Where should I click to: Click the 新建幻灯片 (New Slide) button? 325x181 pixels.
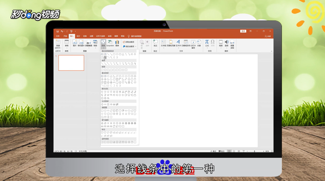click(58, 44)
